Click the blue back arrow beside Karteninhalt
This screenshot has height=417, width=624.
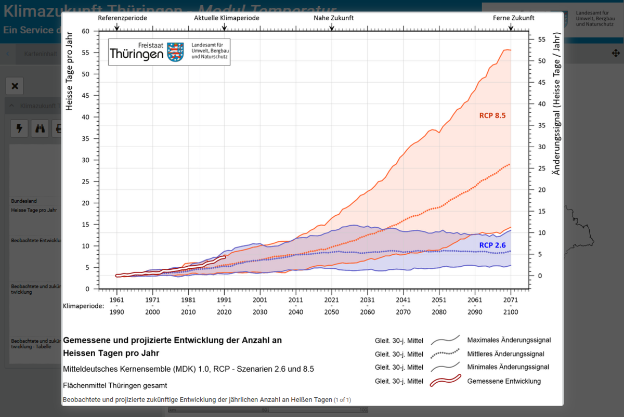(x=7, y=54)
